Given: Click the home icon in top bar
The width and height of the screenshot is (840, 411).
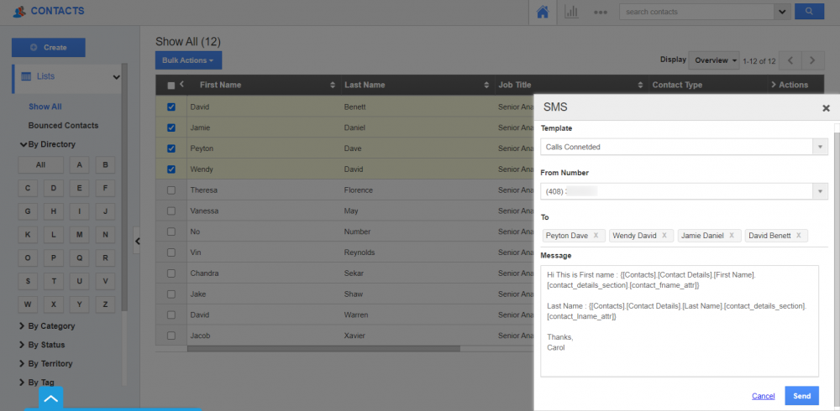Looking at the screenshot, I should coord(542,12).
